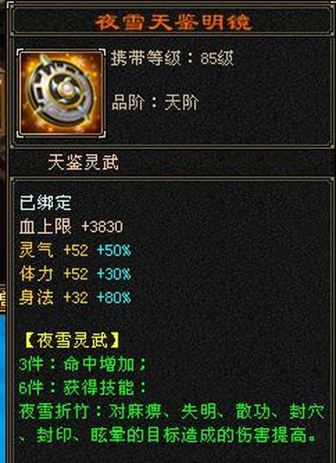Image resolution: width=336 pixels, height=463 pixels.
Task: Click the blue panel edge at left
Action: (3, 387)
